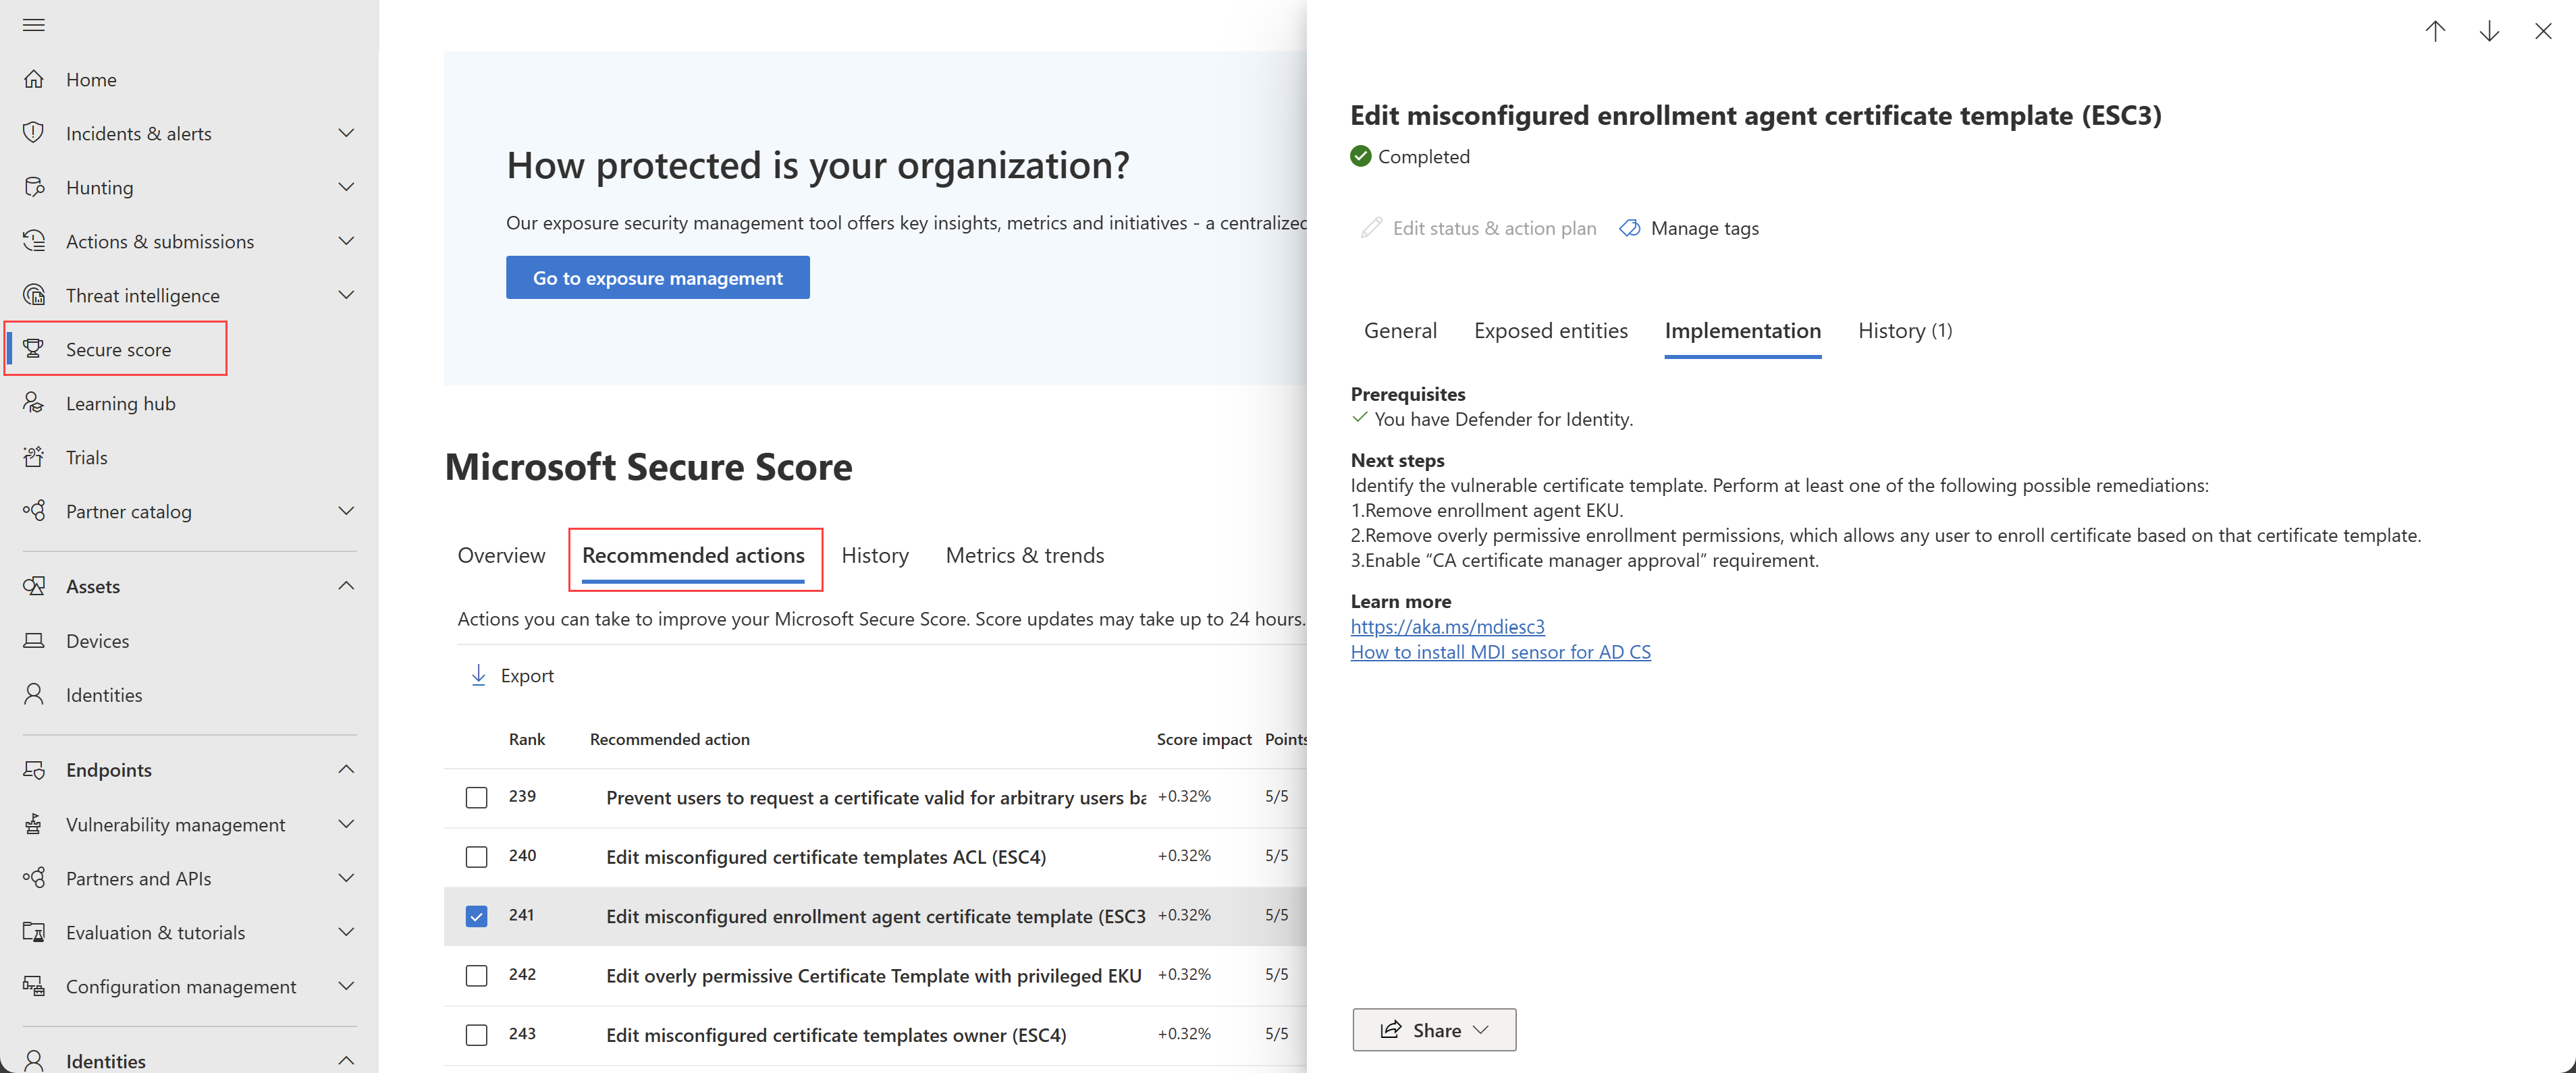Click the Incidents & alerts shield icon

34,133
